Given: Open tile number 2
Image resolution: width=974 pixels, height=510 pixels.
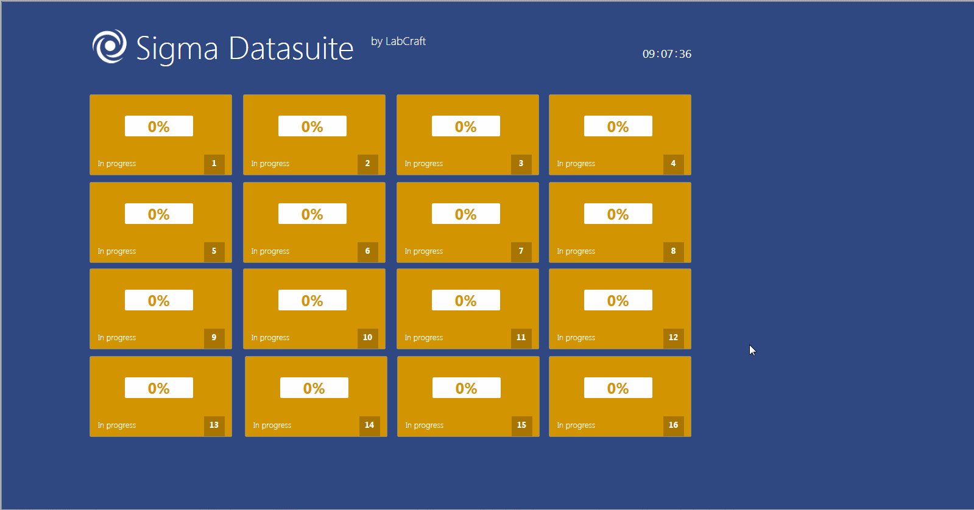Looking at the screenshot, I should (314, 134).
